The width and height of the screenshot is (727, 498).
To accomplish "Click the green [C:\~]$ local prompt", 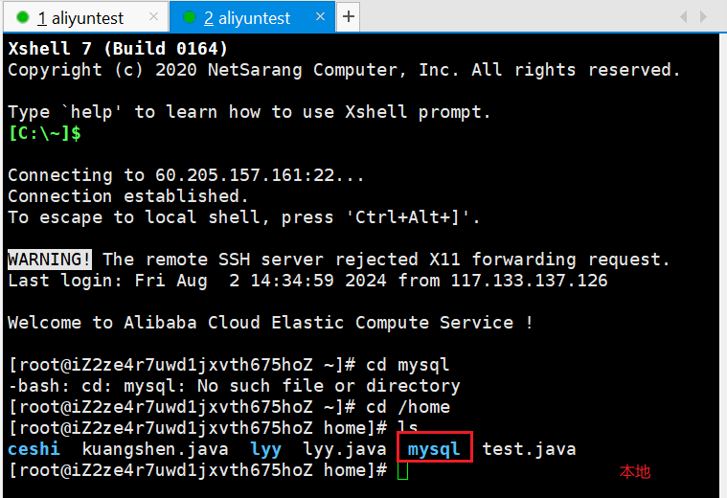I will pyautogui.click(x=44, y=133).
